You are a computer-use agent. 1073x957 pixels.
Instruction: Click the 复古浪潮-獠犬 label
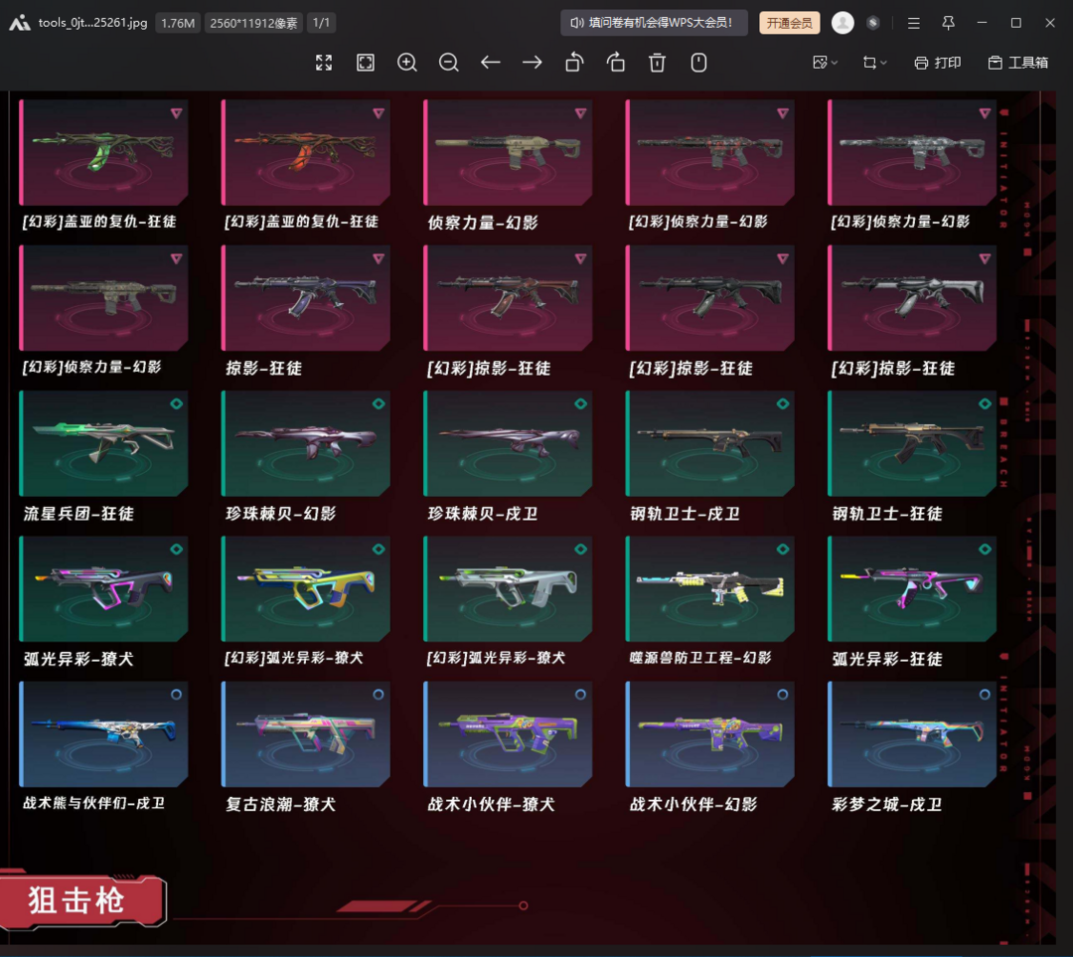[280, 804]
